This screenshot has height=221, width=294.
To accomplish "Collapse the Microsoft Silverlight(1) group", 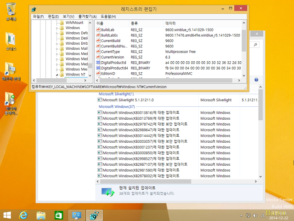I will point(116,94).
